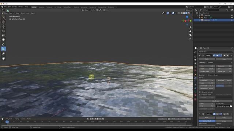Click the hand pan view icon
Viewport: 234px width, 131px height.
point(190,31)
